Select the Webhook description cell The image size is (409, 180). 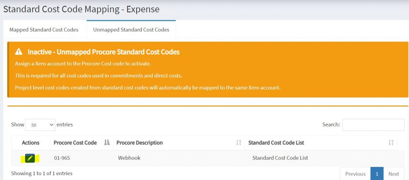pyautogui.click(x=129, y=158)
